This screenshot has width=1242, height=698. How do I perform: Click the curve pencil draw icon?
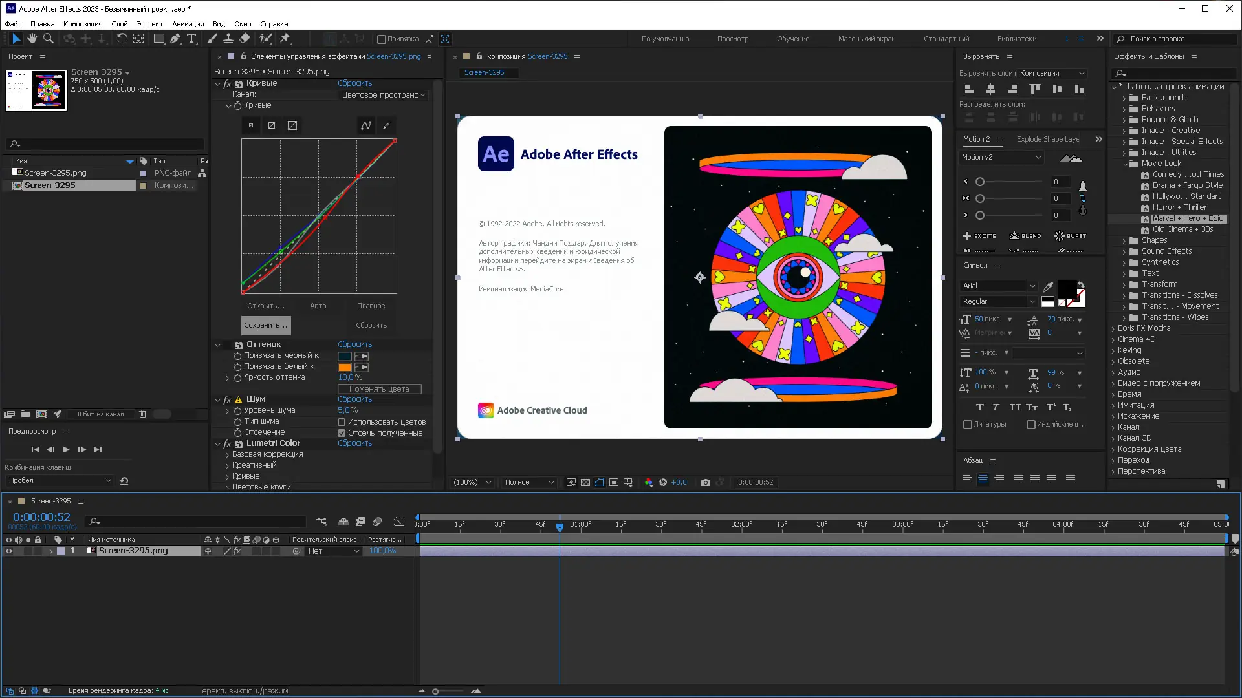point(387,125)
